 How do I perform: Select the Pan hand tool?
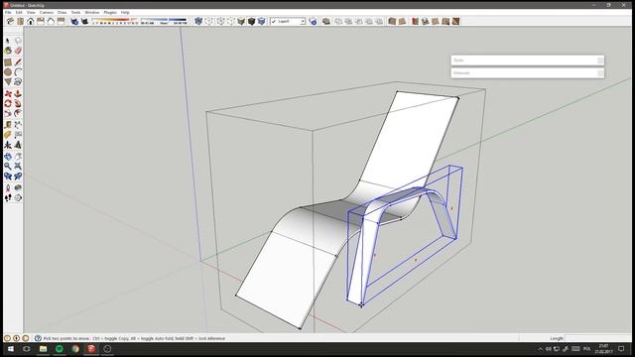(18, 157)
